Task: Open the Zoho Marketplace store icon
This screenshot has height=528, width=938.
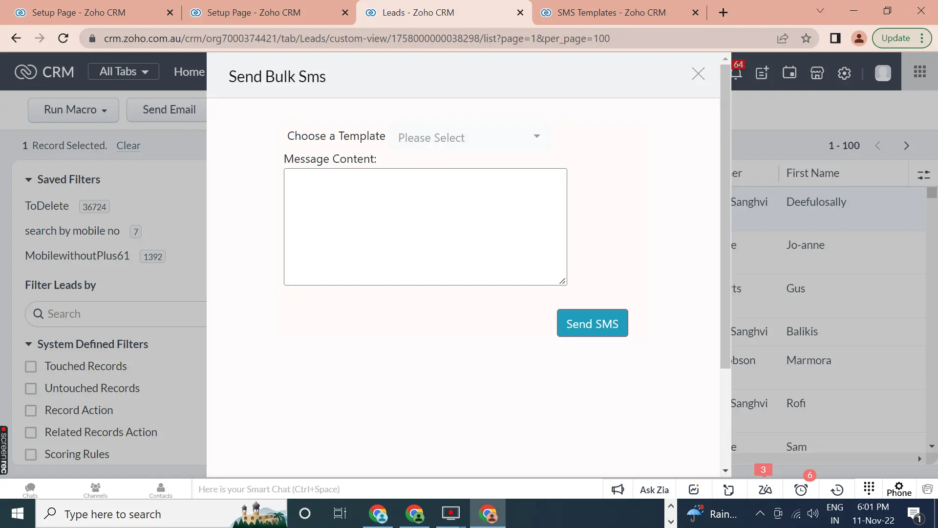Action: tap(817, 72)
